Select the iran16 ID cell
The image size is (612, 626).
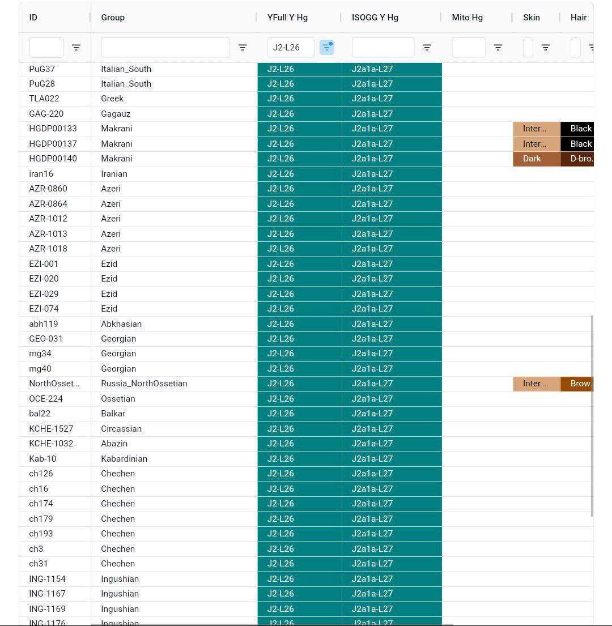tap(55, 174)
